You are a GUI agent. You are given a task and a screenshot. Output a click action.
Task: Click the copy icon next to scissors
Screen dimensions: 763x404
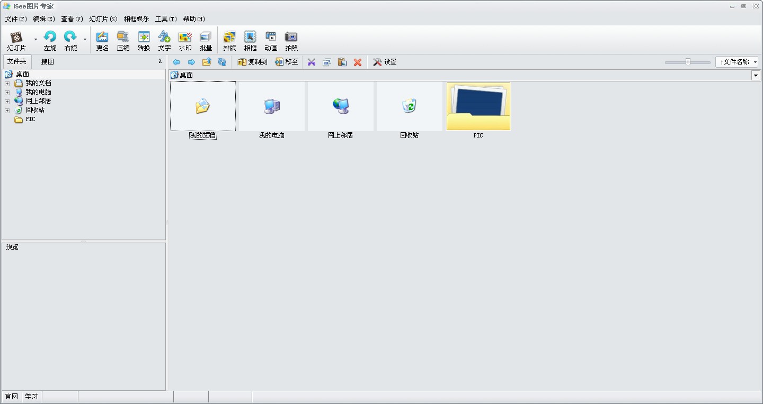tap(327, 62)
